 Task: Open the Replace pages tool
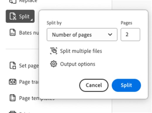point(28,1)
